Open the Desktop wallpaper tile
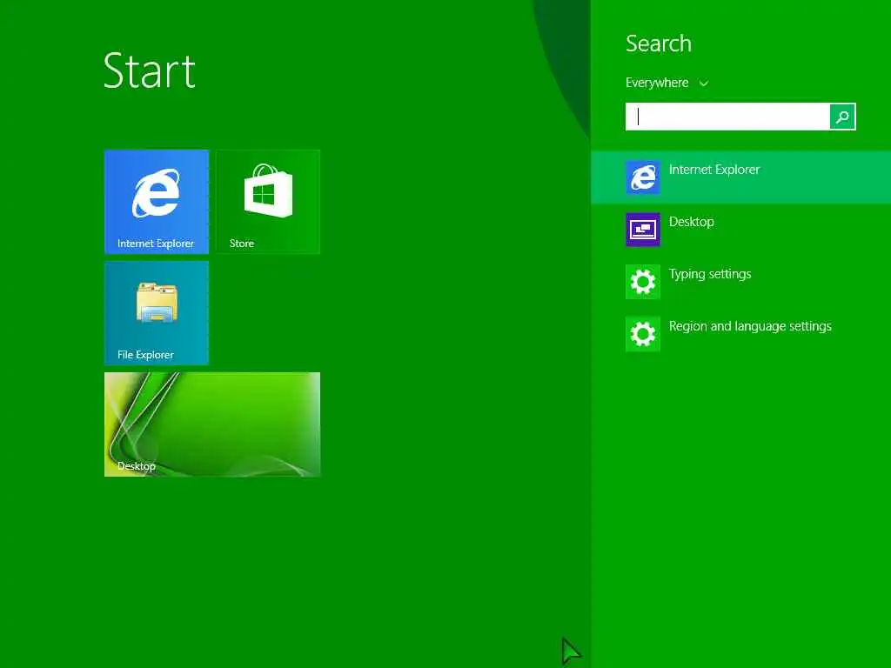891x668 pixels. (212, 424)
